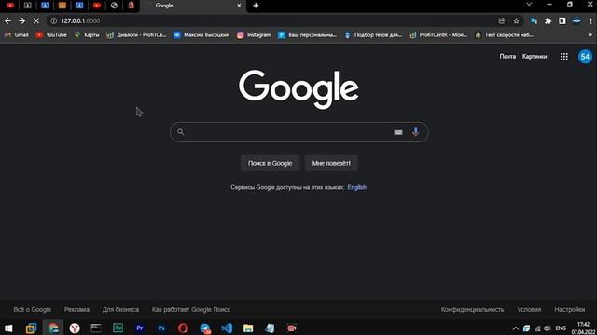Open Photoshop from the taskbar

tap(161, 328)
